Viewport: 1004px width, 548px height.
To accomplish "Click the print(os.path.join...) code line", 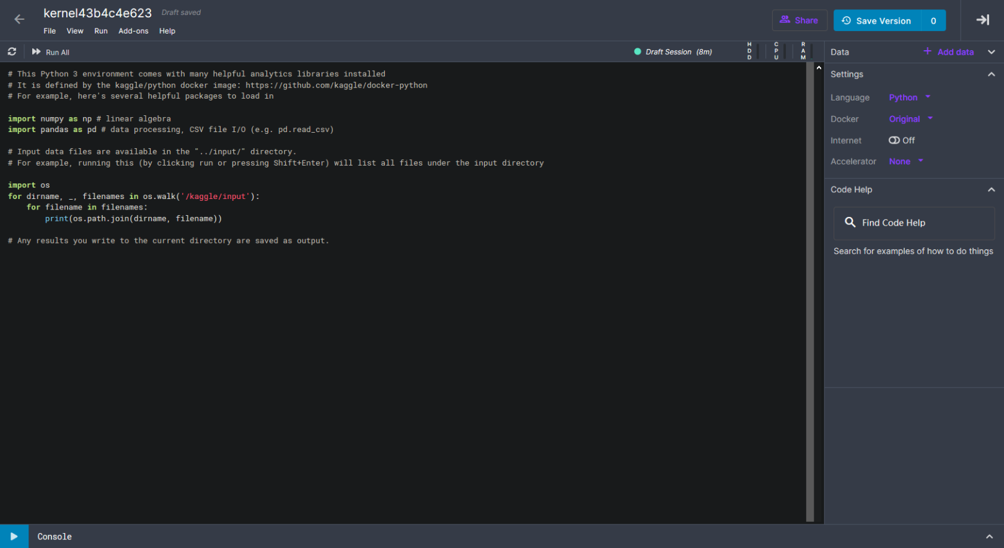I will [x=133, y=219].
